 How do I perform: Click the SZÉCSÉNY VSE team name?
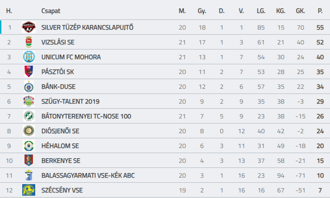[62, 190]
